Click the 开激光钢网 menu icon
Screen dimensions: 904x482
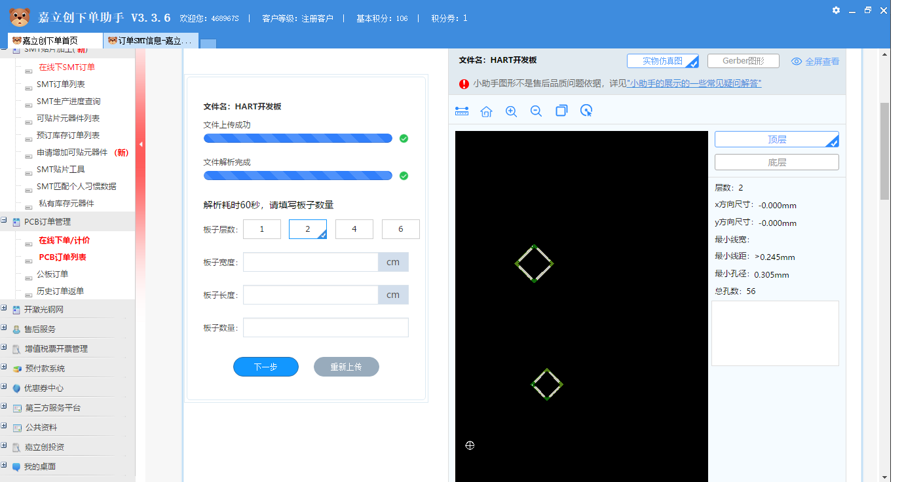point(16,310)
